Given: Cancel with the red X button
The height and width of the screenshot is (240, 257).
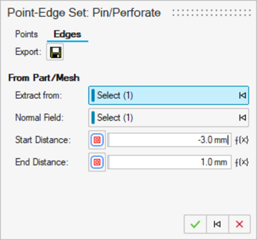Looking at the screenshot, I should point(240,224).
